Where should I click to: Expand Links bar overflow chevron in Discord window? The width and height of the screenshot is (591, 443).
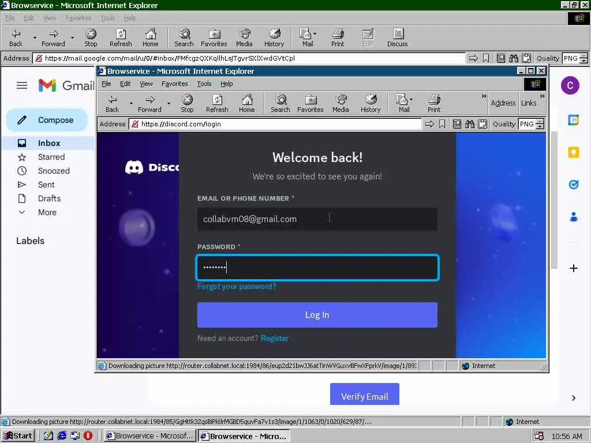[542, 96]
